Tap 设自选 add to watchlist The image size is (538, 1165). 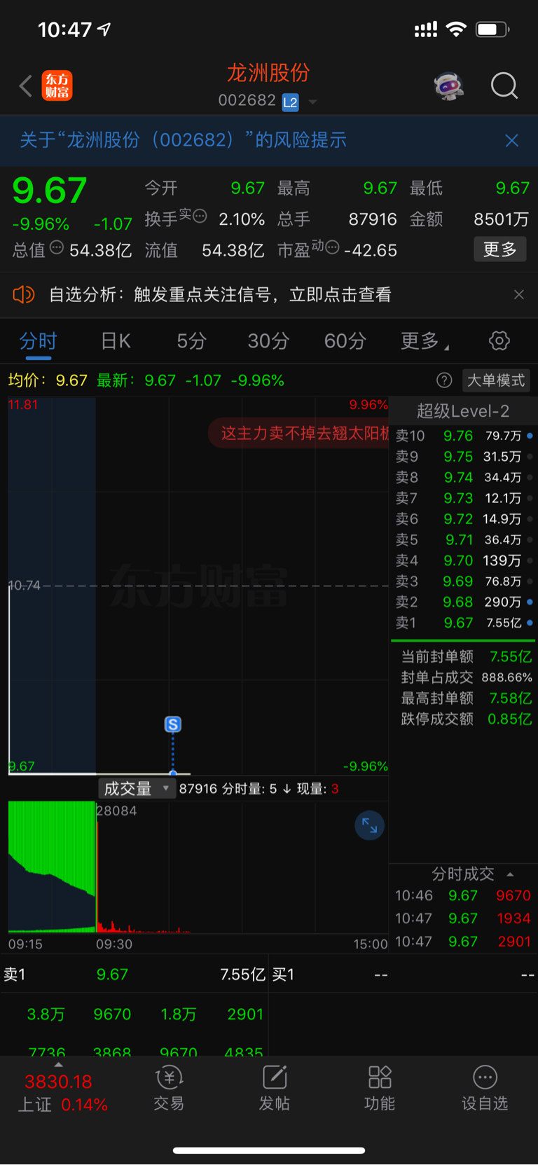click(x=485, y=1089)
